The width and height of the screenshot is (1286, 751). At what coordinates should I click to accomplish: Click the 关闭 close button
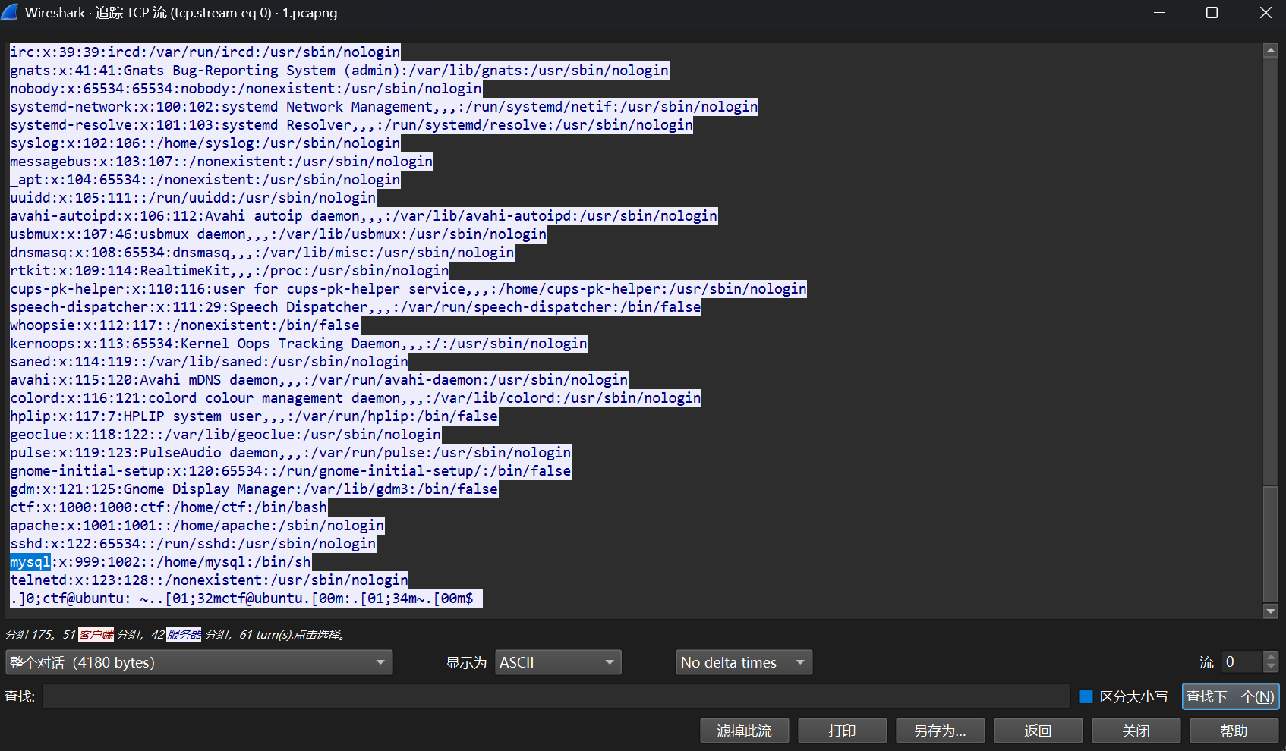point(1136,731)
